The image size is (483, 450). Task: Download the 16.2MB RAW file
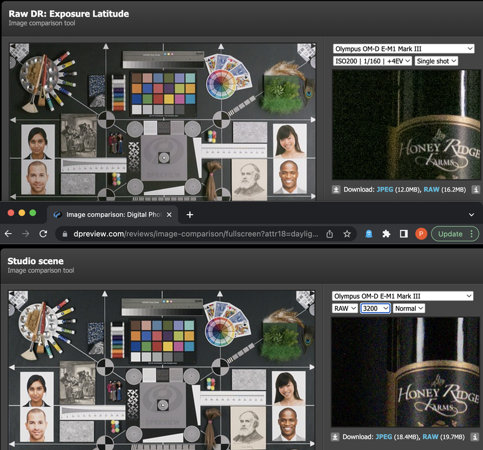[431, 190]
